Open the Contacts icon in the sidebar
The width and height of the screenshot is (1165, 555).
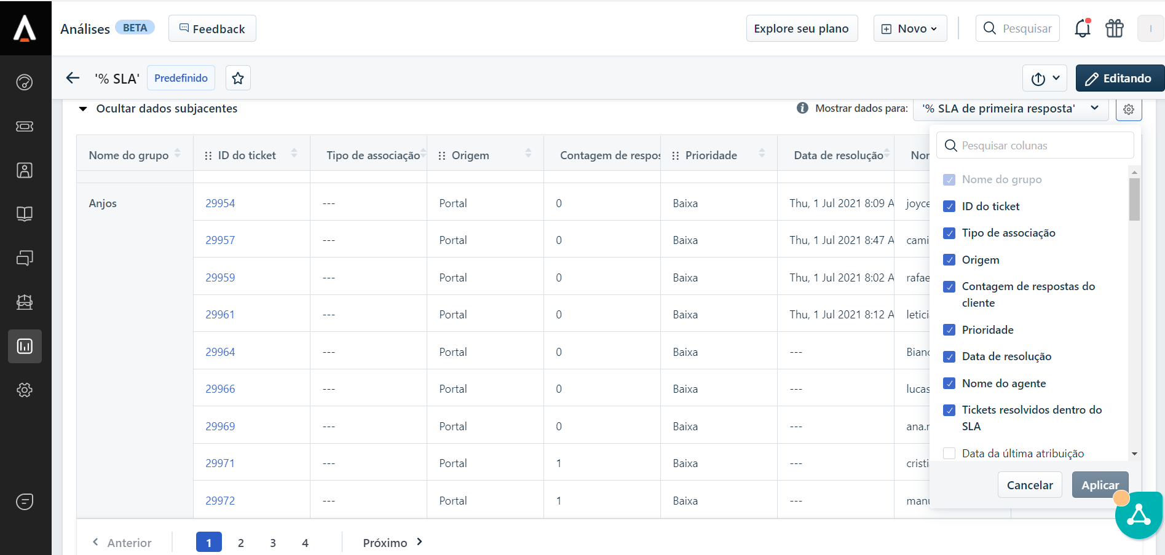[25, 170]
